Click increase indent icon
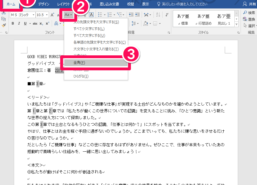The width and height of the screenshot is (257, 185). point(137,15)
